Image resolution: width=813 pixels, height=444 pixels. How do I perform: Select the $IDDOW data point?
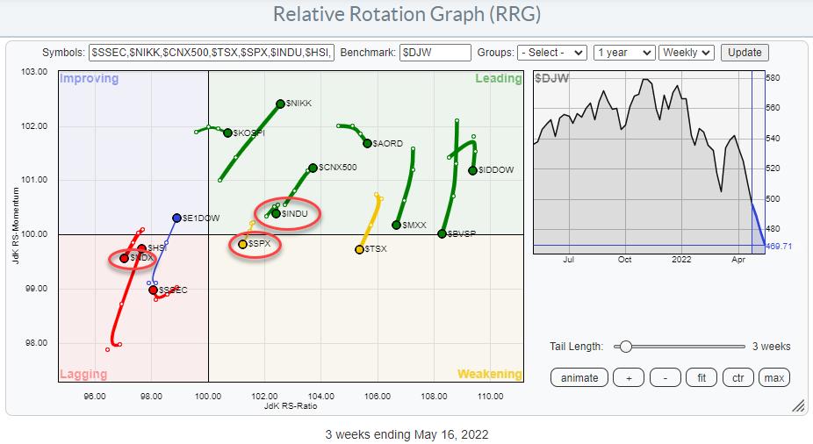[x=472, y=170]
